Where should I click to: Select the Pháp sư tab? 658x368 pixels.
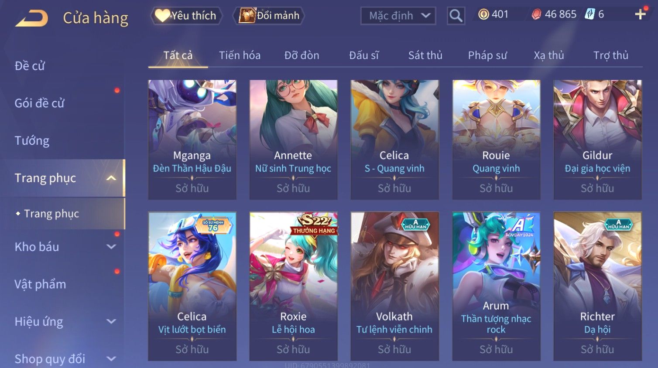coord(487,55)
